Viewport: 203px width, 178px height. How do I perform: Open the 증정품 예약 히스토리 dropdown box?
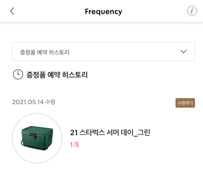104,52
